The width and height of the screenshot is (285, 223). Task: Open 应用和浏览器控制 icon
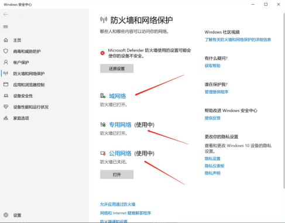pyautogui.click(x=6, y=84)
